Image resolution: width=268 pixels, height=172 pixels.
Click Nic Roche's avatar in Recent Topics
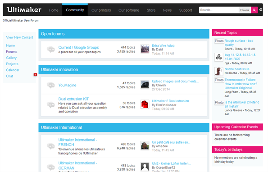click(x=219, y=72)
